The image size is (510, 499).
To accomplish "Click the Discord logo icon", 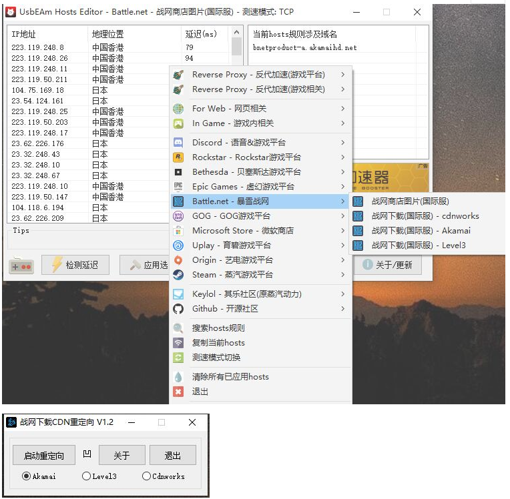I will click(178, 143).
